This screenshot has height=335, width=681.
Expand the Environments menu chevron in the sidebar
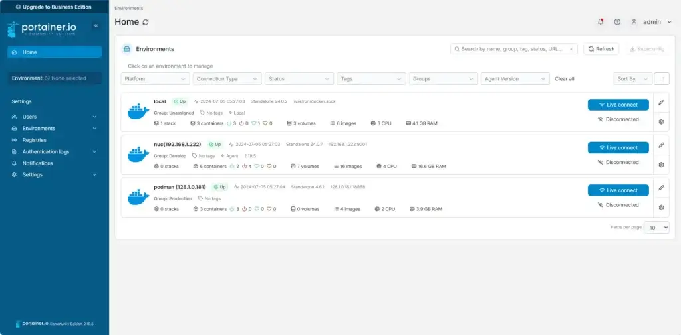(x=94, y=129)
